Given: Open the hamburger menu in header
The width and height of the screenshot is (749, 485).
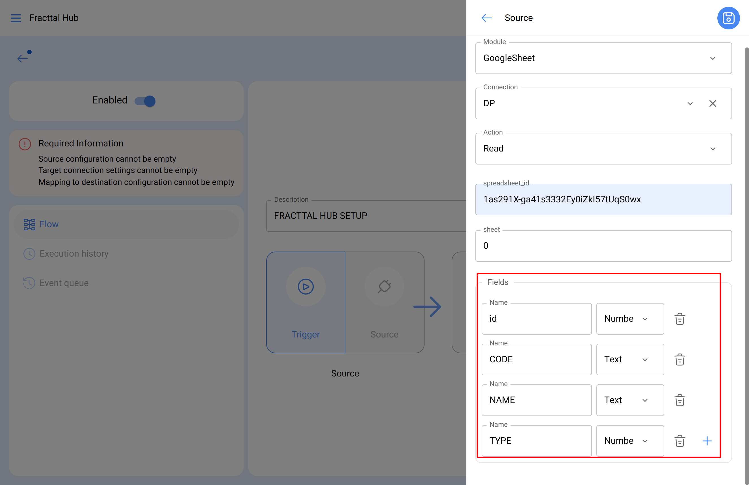Looking at the screenshot, I should pyautogui.click(x=16, y=18).
